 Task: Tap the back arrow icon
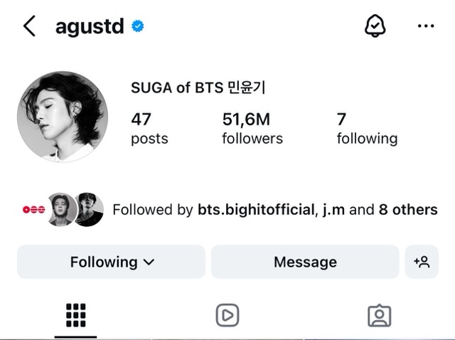pyautogui.click(x=29, y=26)
